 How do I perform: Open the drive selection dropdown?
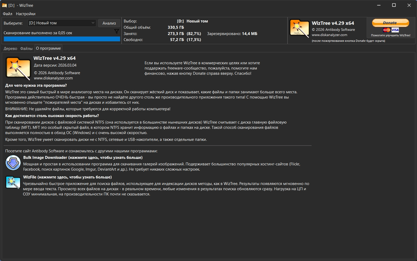pos(62,23)
